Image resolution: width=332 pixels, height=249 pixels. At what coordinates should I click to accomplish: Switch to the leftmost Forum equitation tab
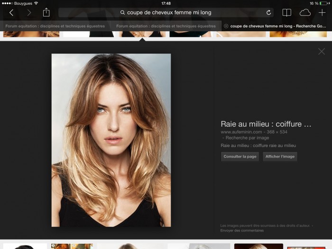55,26
